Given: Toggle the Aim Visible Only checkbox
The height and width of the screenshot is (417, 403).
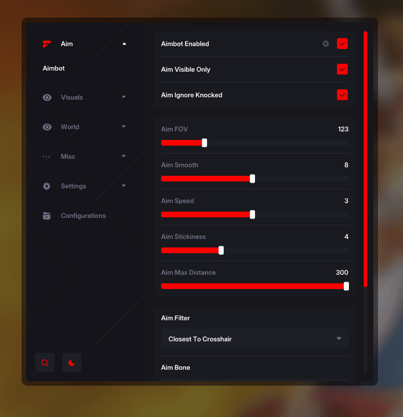Looking at the screenshot, I should (x=342, y=69).
